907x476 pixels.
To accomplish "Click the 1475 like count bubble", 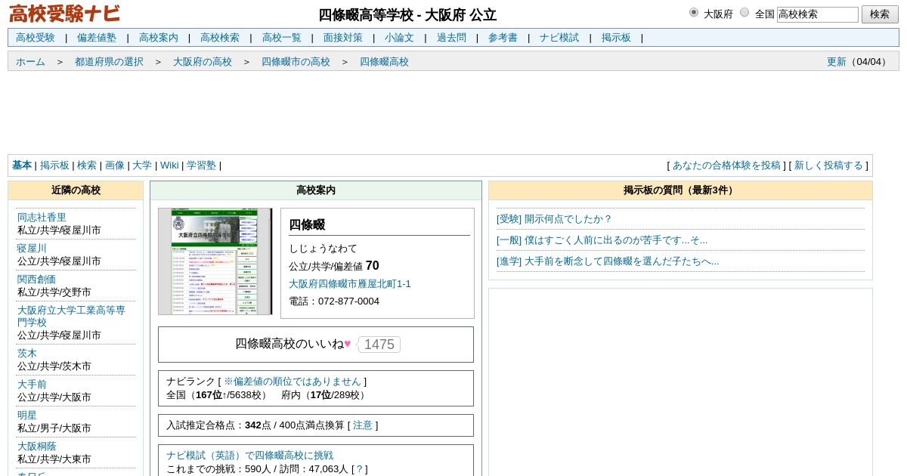I will point(379,345).
